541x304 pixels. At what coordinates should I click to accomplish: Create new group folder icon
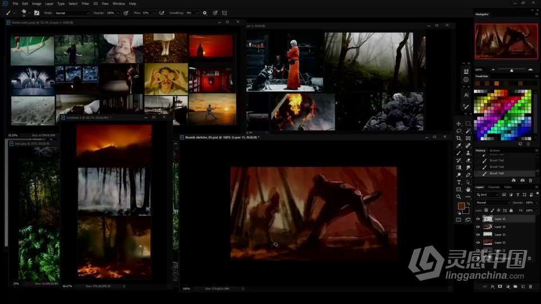click(x=515, y=287)
